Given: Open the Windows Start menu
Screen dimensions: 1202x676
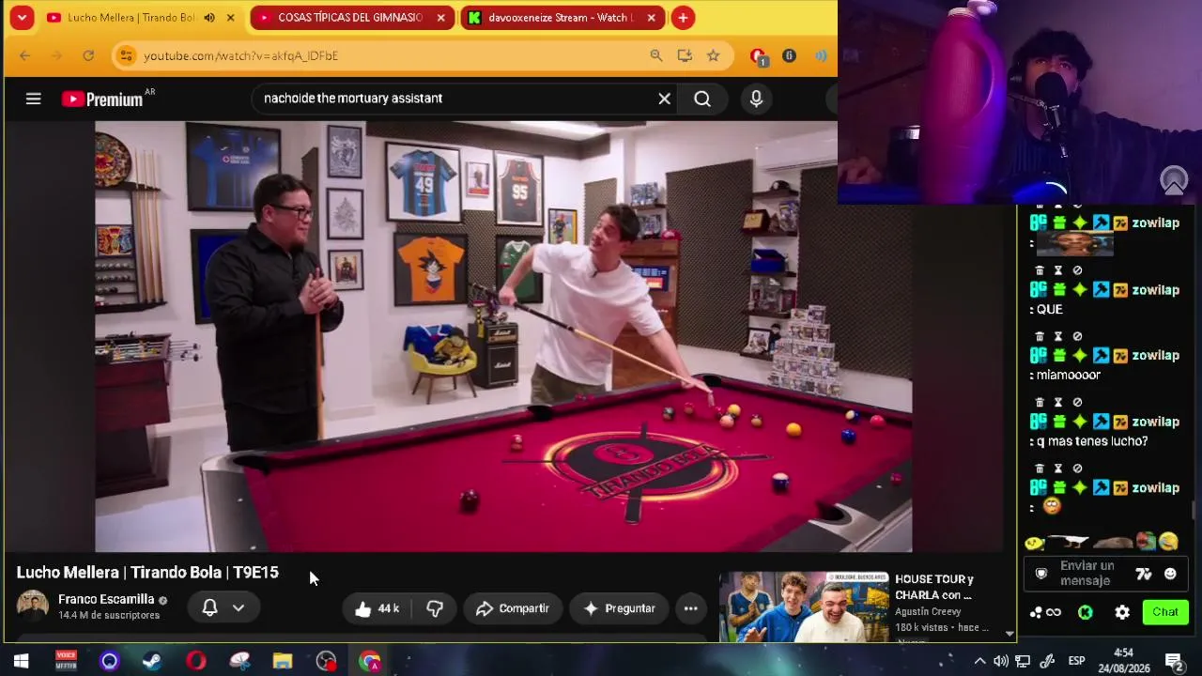Looking at the screenshot, I should (21, 661).
